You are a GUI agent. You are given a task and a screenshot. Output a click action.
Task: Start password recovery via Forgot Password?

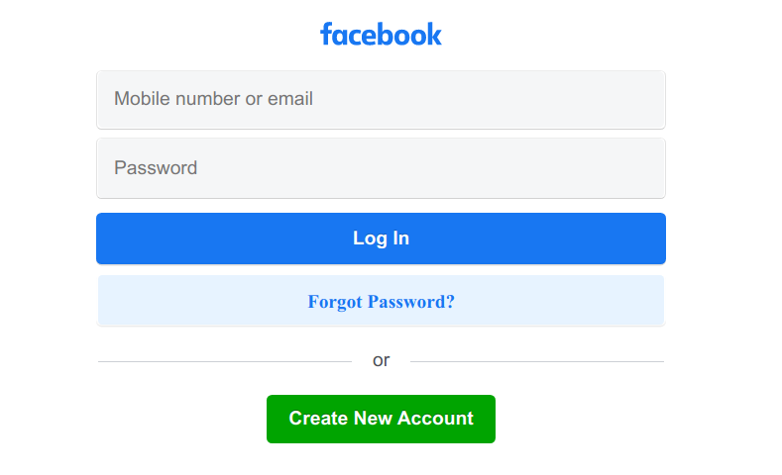pos(381,301)
